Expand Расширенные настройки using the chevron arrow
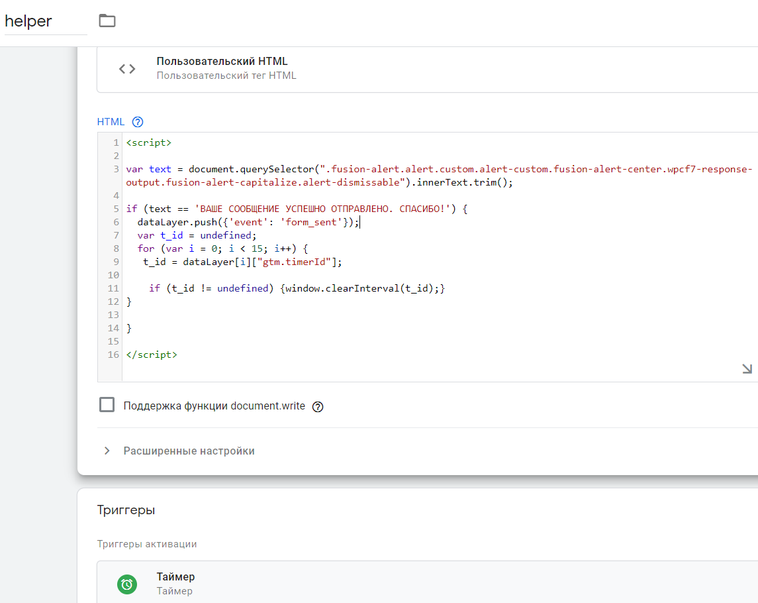This screenshot has height=603, width=758. click(x=107, y=451)
